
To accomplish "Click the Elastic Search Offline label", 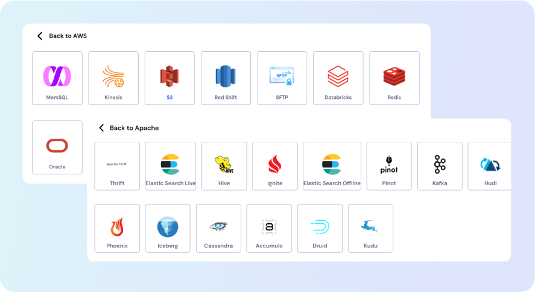I will click(332, 183).
